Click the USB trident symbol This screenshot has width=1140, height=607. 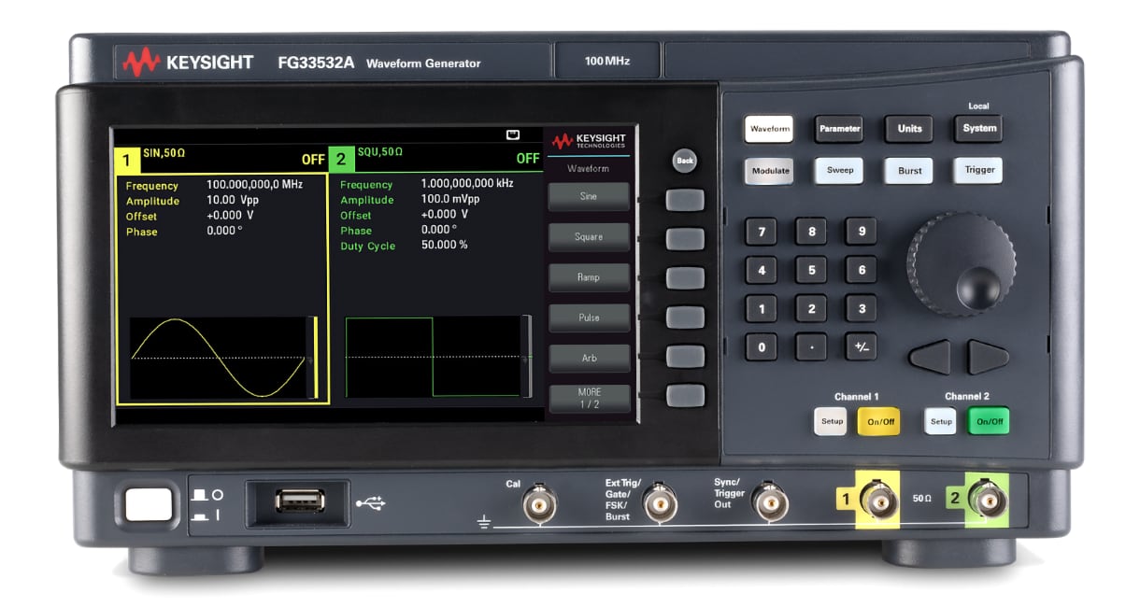point(371,502)
